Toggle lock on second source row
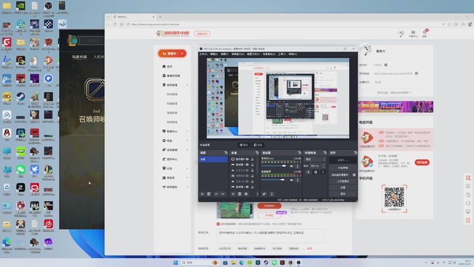Image resolution: width=474 pixels, height=267 pixels. click(252, 165)
